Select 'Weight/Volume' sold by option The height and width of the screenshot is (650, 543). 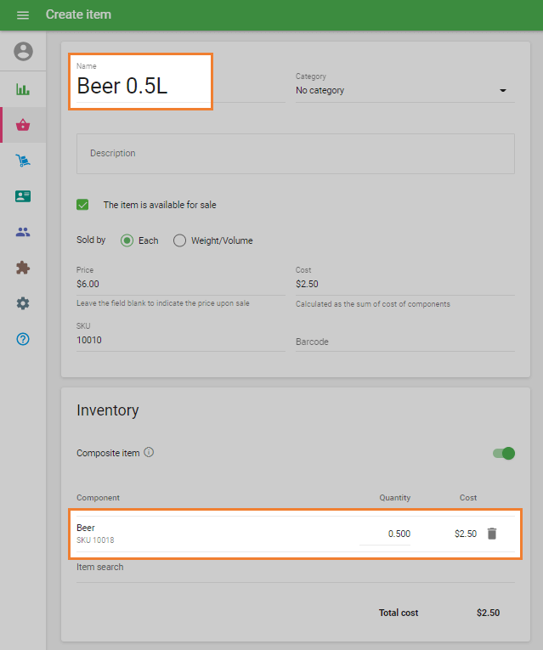(179, 240)
